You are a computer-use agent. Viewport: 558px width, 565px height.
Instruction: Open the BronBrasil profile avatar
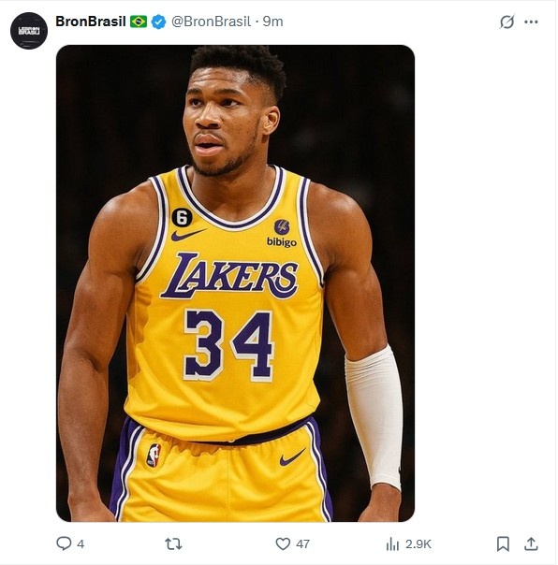[x=29, y=31]
